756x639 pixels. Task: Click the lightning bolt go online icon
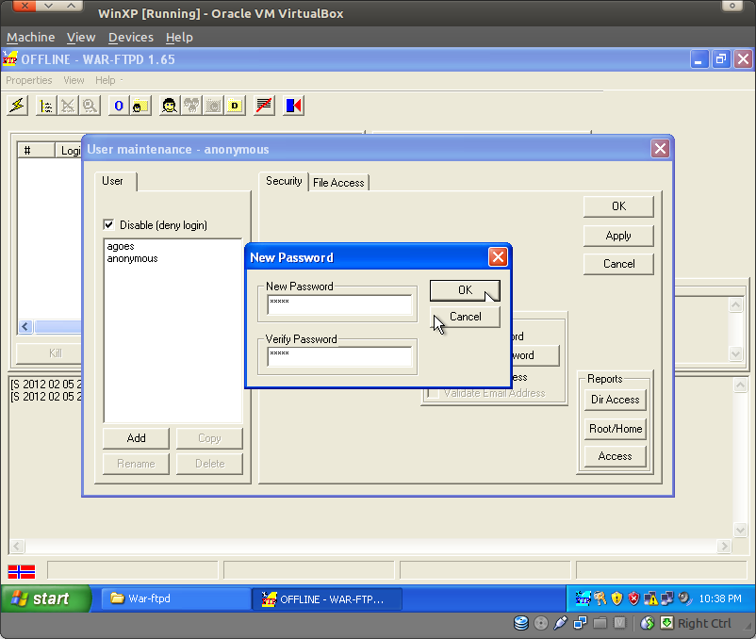(x=17, y=105)
